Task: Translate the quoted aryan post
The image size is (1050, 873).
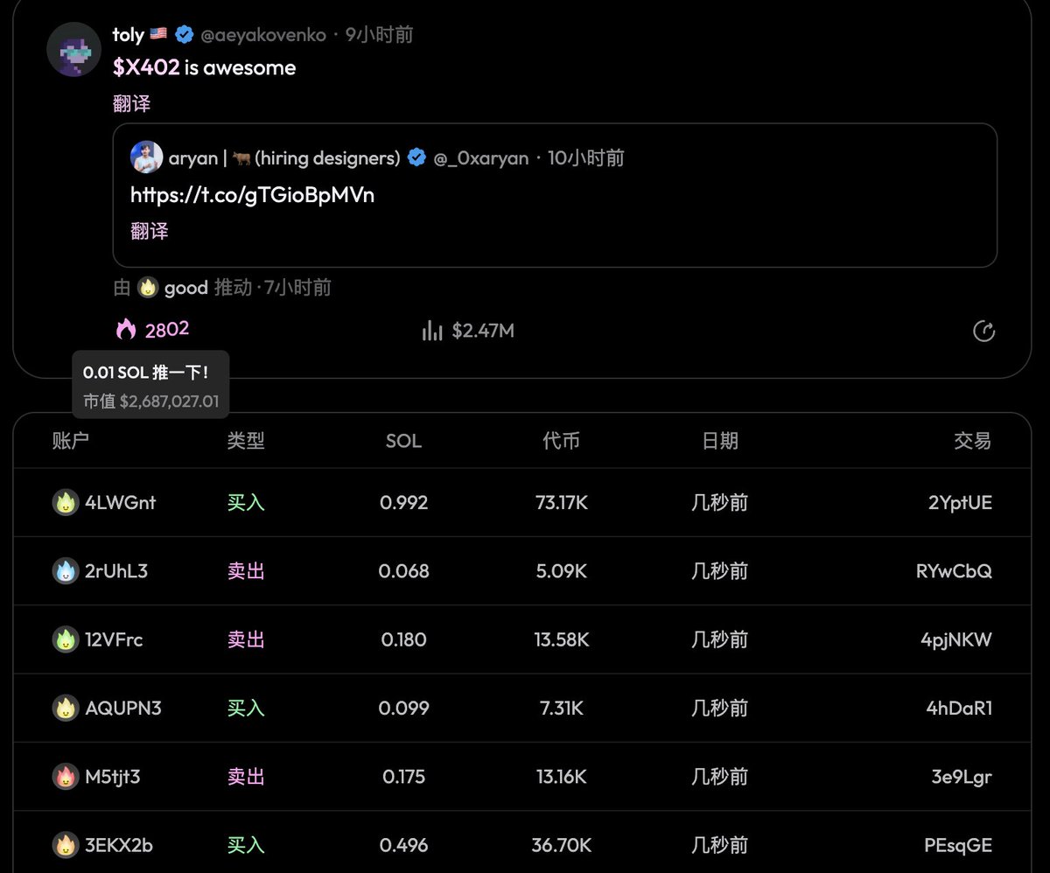Action: point(149,232)
